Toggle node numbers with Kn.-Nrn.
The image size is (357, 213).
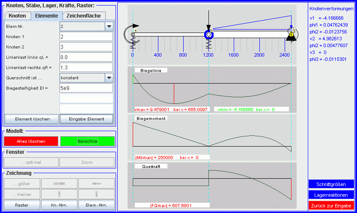[x=59, y=205]
